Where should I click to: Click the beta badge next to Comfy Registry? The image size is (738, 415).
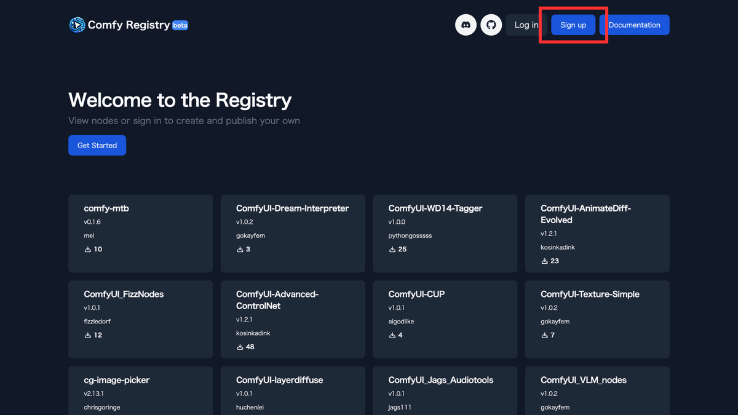(180, 25)
